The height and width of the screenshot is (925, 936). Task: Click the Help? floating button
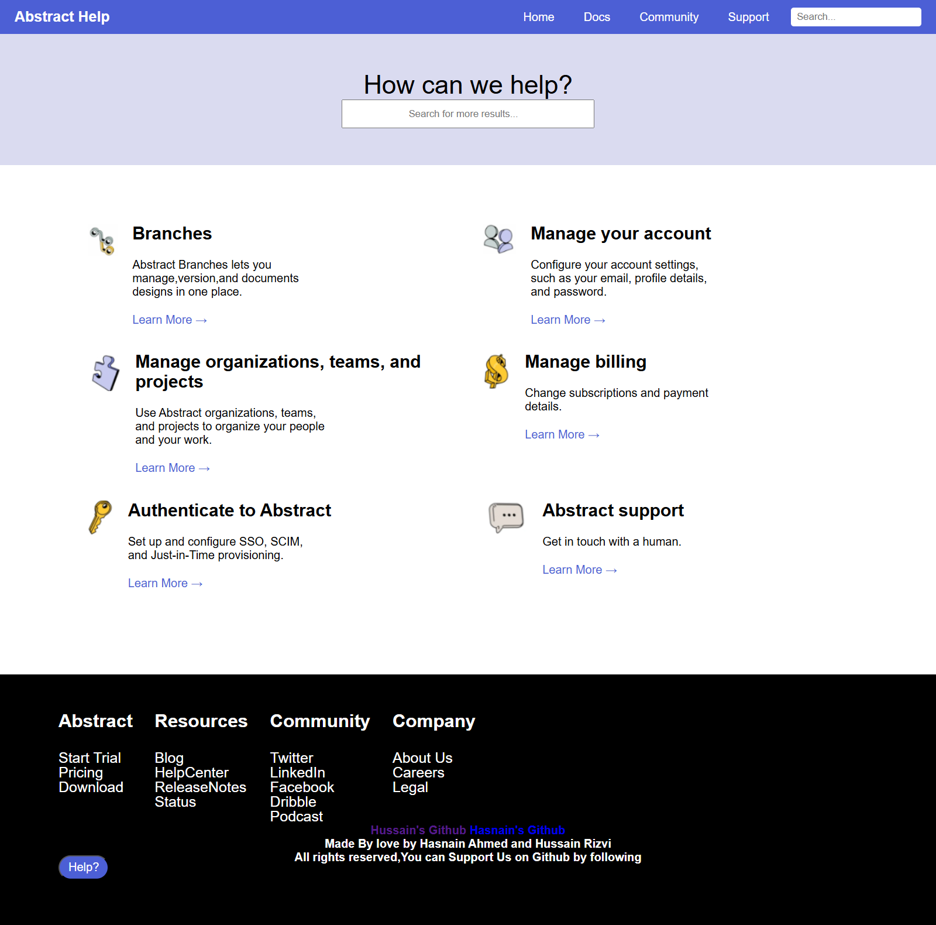point(83,867)
